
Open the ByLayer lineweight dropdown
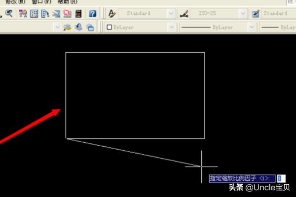click(278, 28)
